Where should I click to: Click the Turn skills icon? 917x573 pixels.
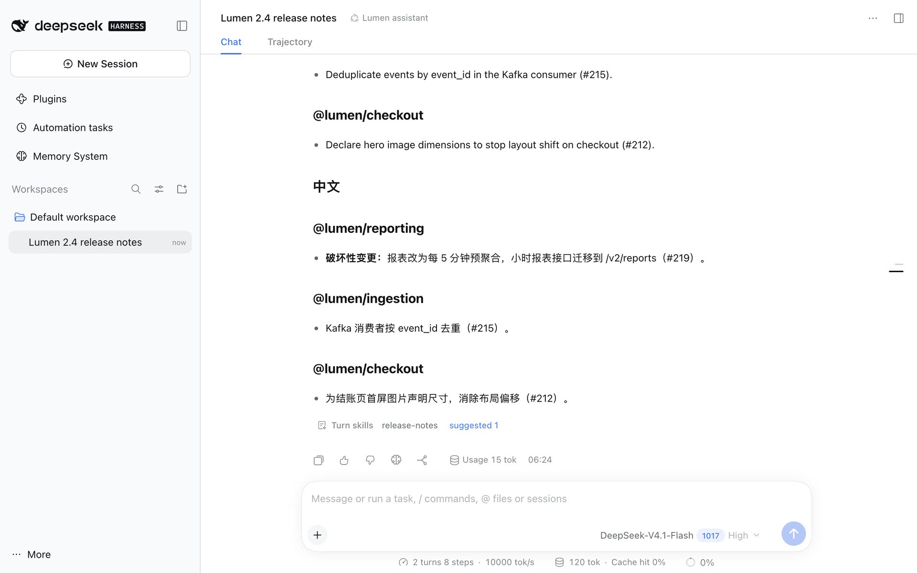[x=322, y=425]
